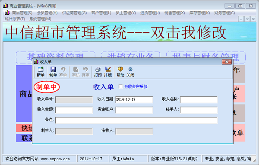Screen dimensions: 259x165
Task: Click the 制单人 field
Action: 74,131
